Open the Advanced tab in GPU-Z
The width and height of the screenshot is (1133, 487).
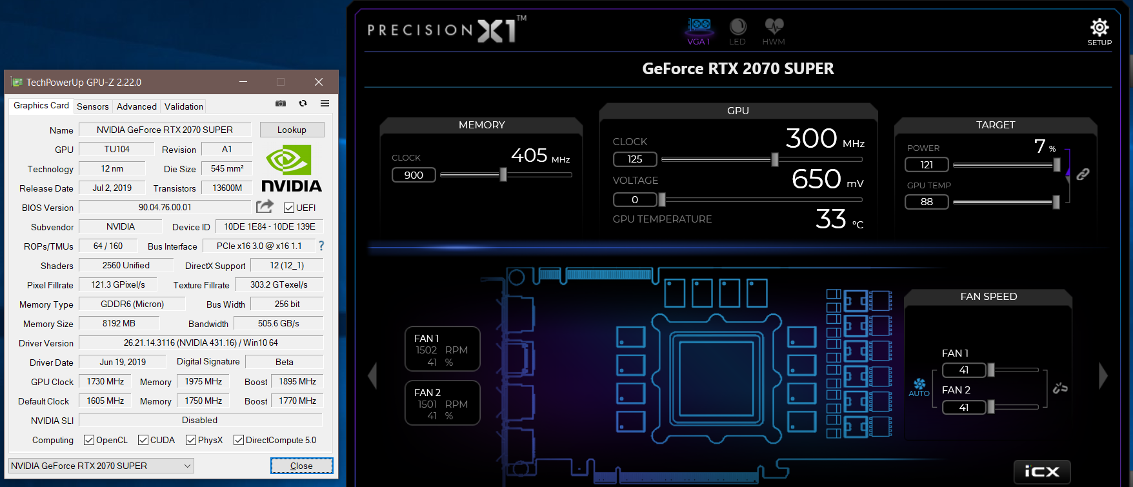tap(137, 106)
